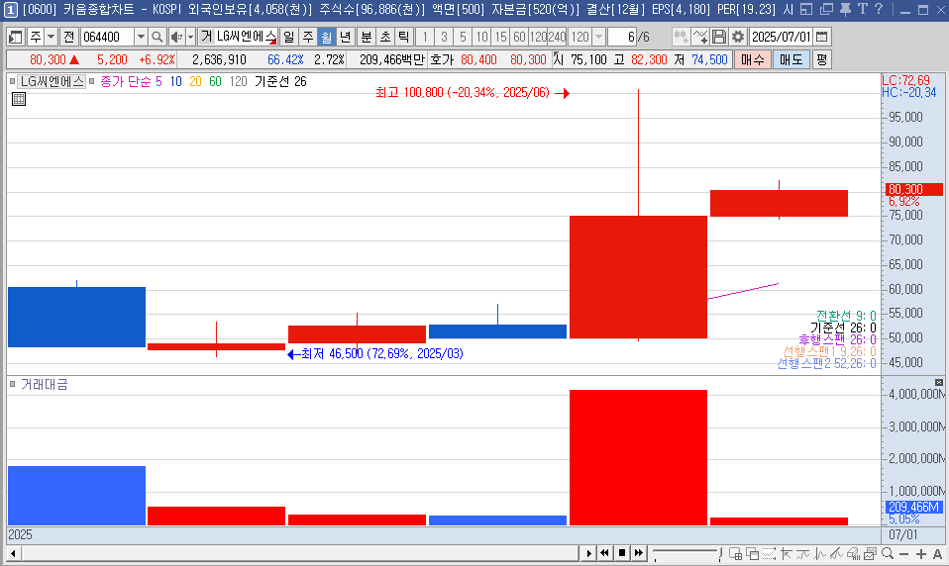Switch to daily '일' chart period
This screenshot has height=566, width=949.
[x=289, y=37]
